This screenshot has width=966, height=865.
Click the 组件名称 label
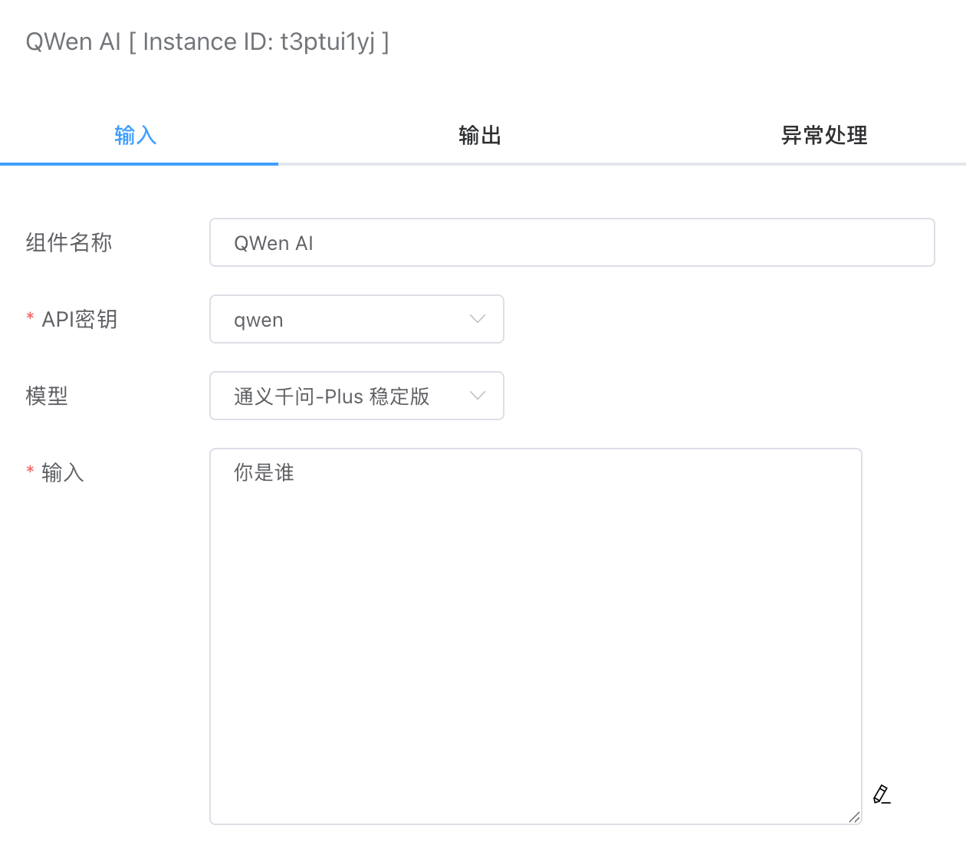pos(69,242)
